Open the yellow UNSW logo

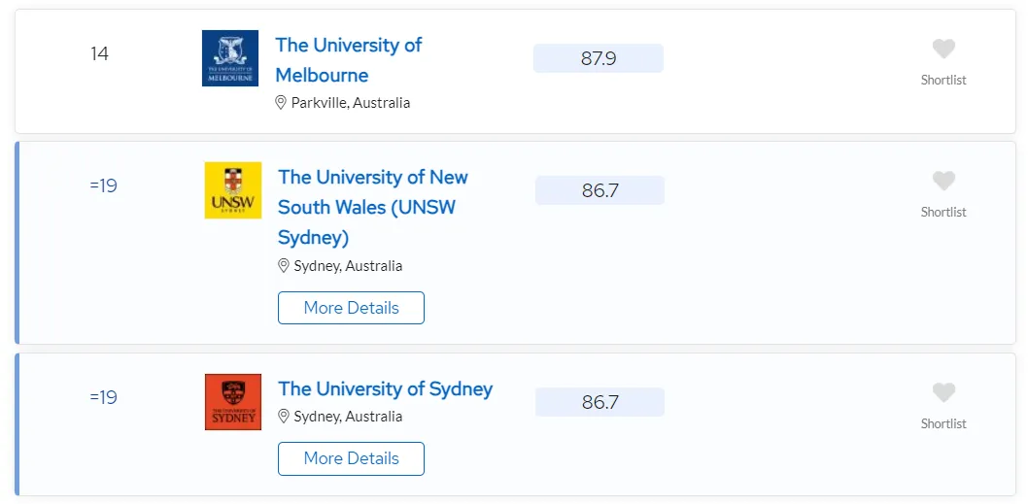(x=233, y=190)
